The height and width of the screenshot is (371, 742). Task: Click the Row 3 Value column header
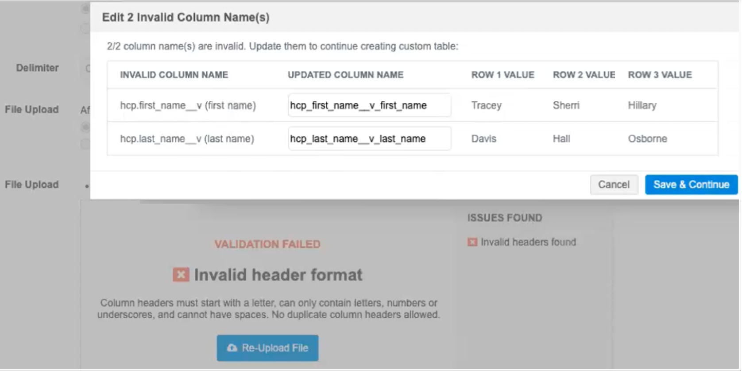[660, 75]
